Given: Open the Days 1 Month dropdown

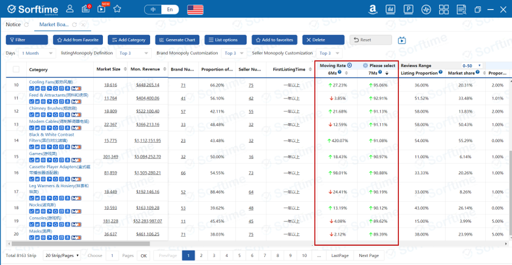Looking at the screenshot, I should [37, 53].
